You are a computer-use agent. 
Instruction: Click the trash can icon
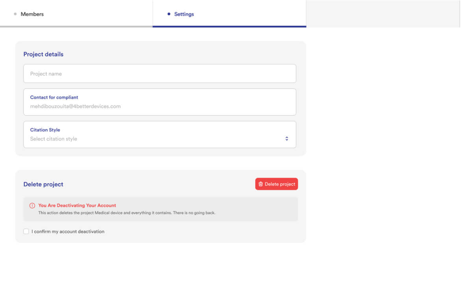point(260,184)
